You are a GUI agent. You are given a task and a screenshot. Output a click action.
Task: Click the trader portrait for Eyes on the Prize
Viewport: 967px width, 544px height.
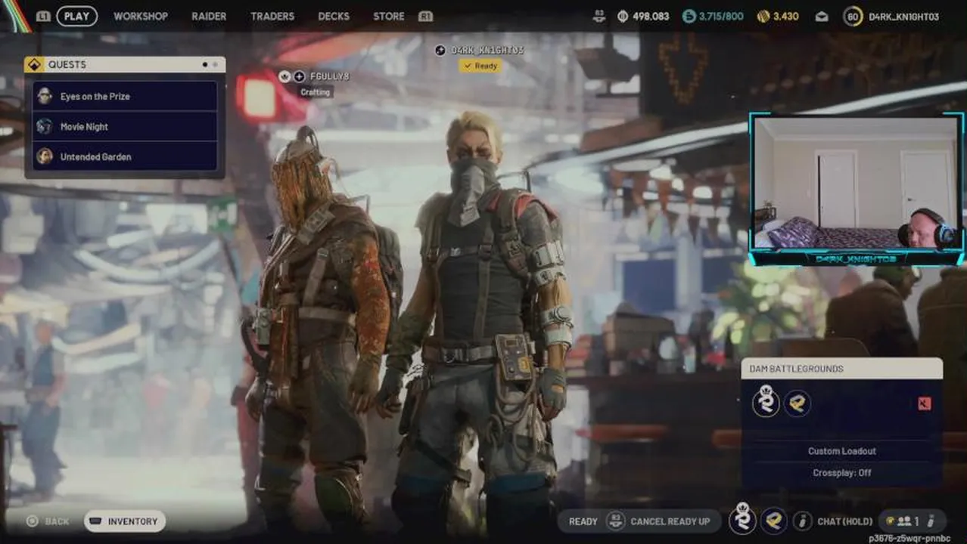point(45,96)
